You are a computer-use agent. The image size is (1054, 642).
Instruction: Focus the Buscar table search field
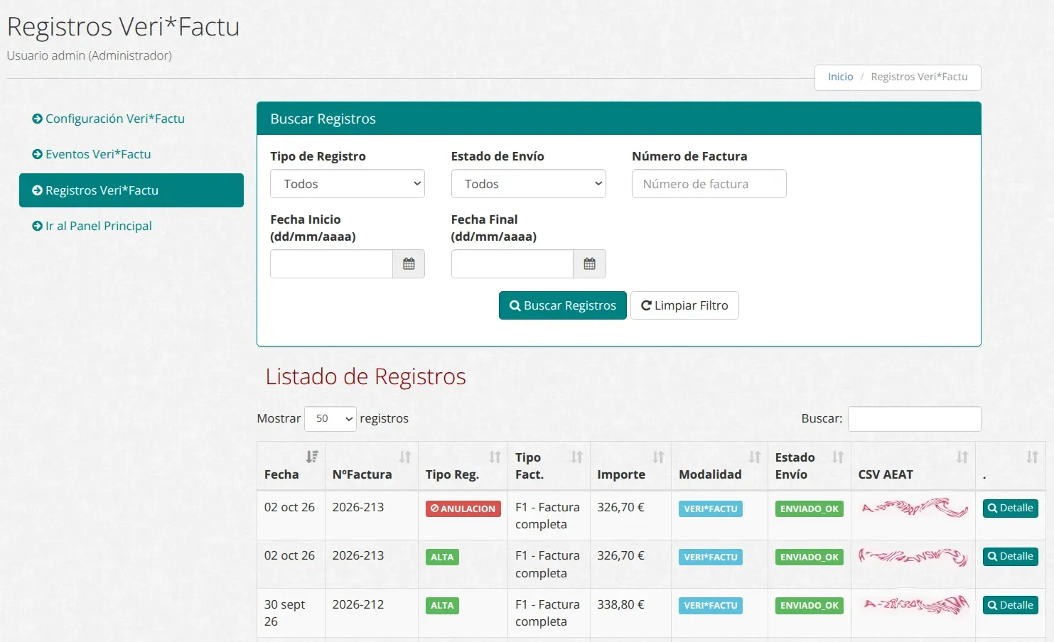click(914, 419)
